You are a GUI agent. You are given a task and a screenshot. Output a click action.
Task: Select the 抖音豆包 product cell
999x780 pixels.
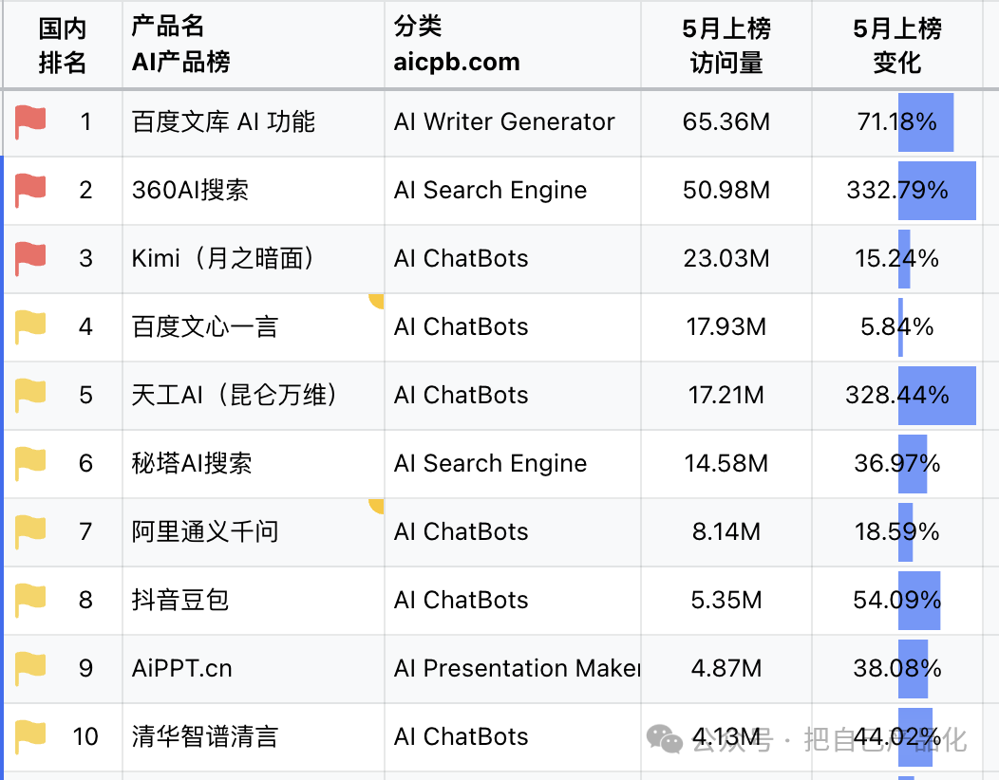click(254, 601)
